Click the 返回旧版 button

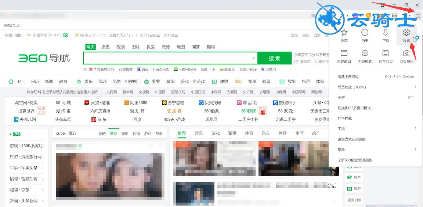[x=354, y=200]
